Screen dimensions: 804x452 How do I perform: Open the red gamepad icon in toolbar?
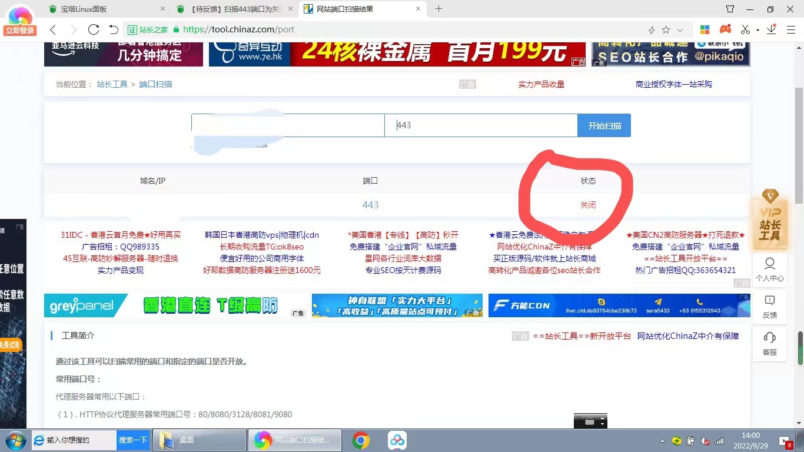[x=725, y=29]
